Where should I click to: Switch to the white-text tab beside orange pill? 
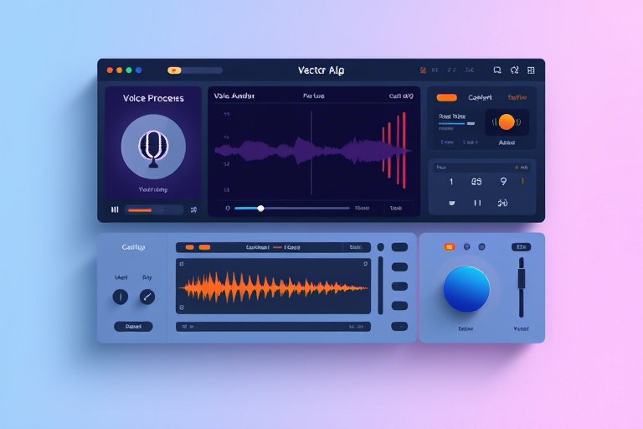(480, 98)
